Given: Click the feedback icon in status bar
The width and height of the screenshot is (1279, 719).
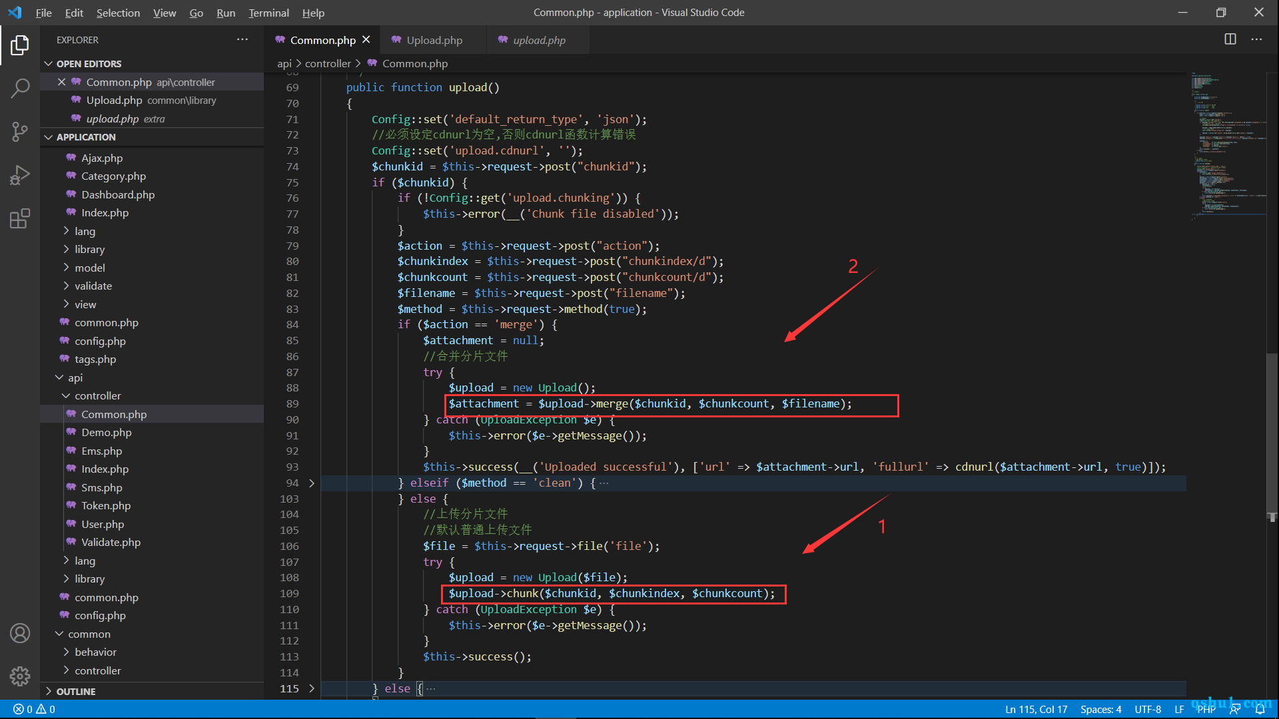Looking at the screenshot, I should (x=1235, y=709).
